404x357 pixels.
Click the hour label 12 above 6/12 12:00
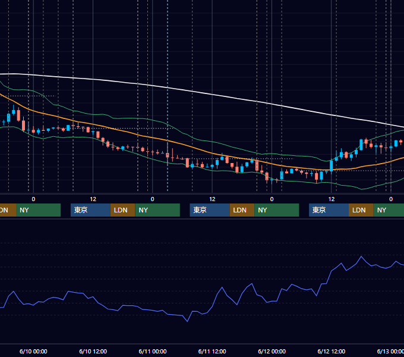click(x=332, y=199)
